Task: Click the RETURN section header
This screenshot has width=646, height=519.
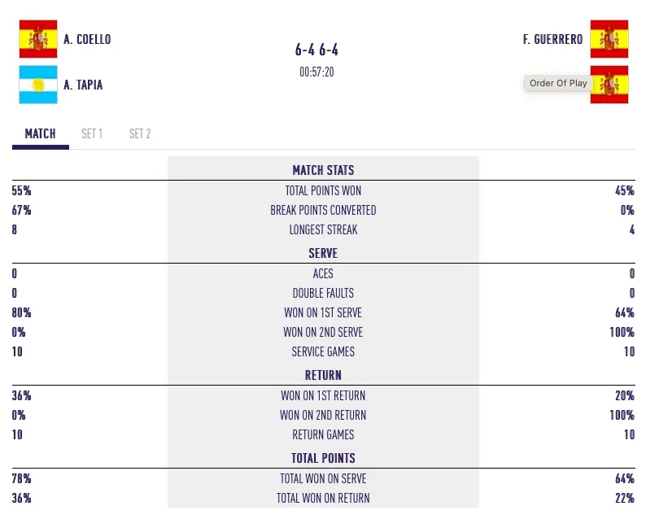Action: 323,375
